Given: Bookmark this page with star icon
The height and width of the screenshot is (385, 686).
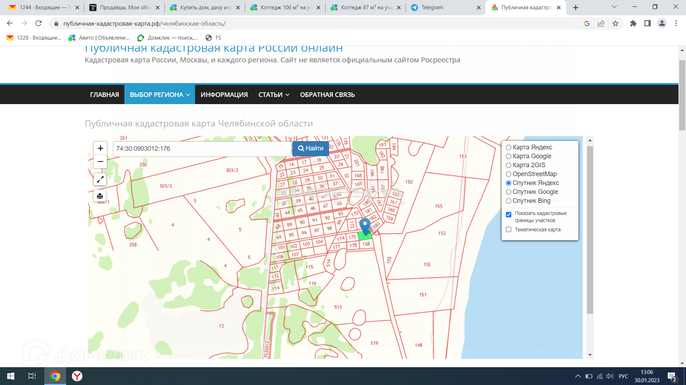Looking at the screenshot, I should [x=615, y=24].
